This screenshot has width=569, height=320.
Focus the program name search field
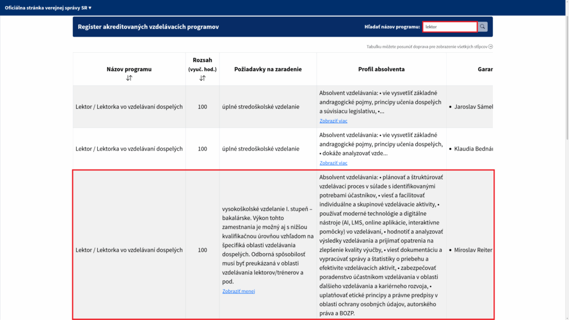click(450, 27)
